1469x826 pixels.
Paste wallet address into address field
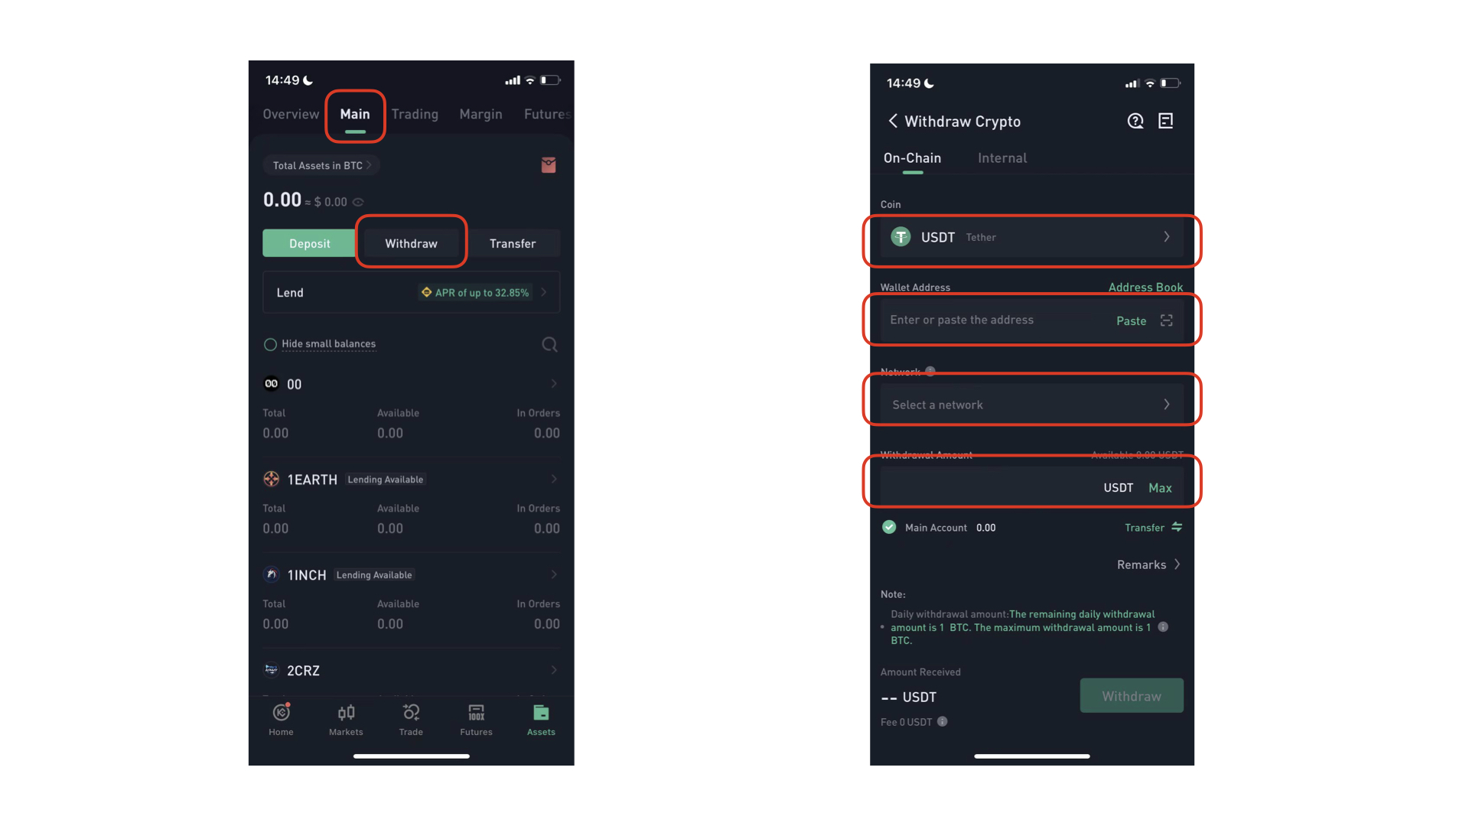point(1131,320)
